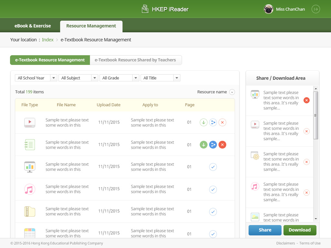Click solid blue share icon in second row

click(x=213, y=145)
